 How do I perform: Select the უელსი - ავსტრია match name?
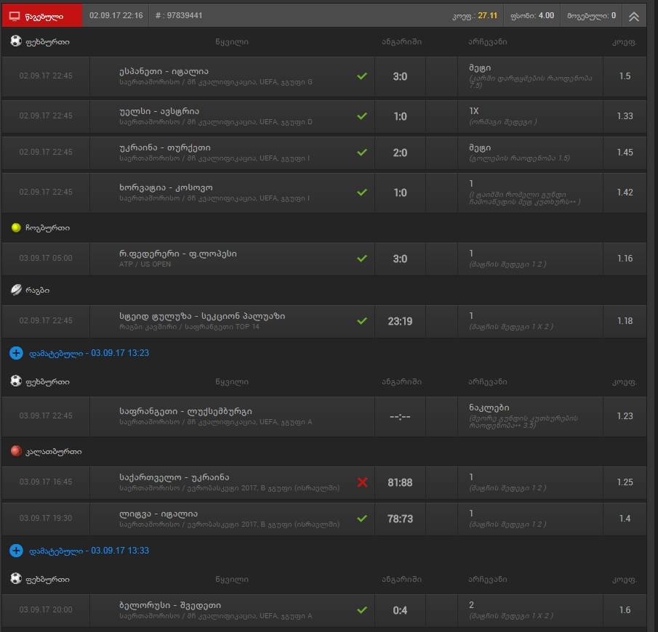point(159,111)
